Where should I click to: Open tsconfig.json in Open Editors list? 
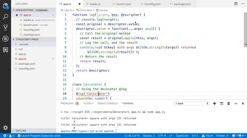(x=34, y=30)
